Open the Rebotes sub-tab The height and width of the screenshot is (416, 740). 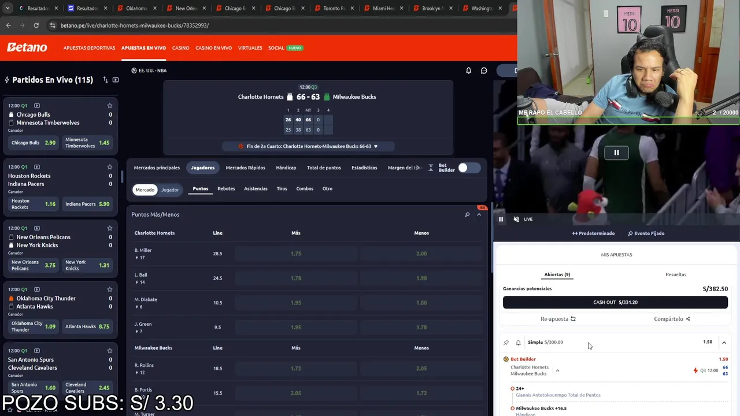point(226,188)
